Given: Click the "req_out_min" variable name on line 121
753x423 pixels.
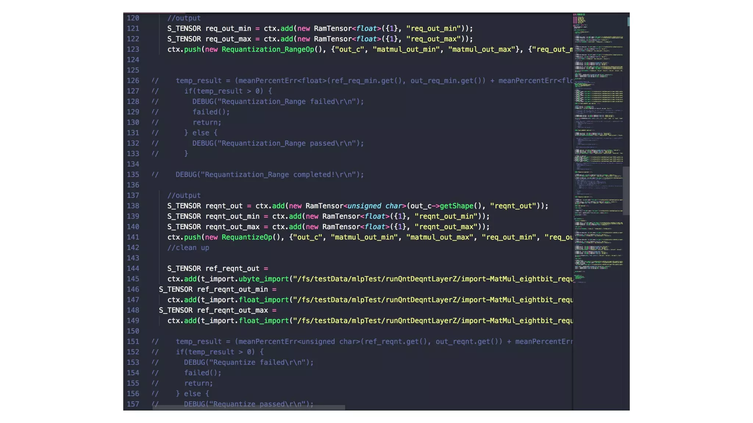Looking at the screenshot, I should 228,28.
